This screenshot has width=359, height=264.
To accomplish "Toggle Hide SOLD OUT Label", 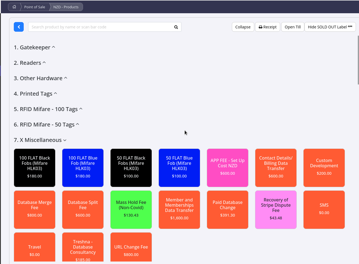I will click(330, 27).
